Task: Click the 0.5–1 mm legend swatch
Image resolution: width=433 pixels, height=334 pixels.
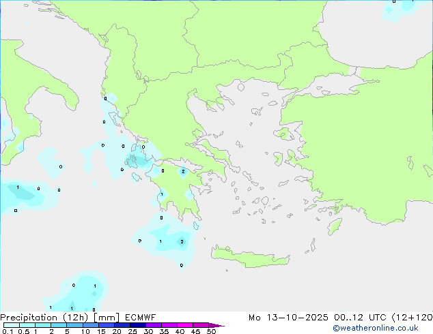Action: [x=27, y=325]
